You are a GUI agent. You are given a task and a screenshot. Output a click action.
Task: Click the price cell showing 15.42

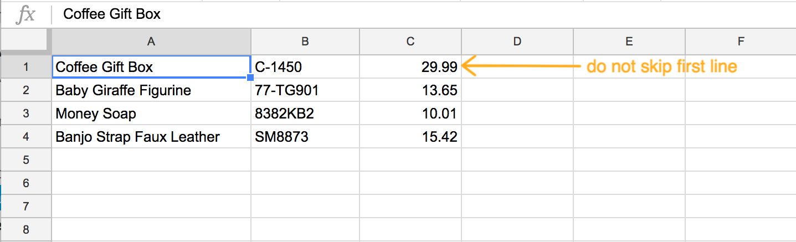410,137
